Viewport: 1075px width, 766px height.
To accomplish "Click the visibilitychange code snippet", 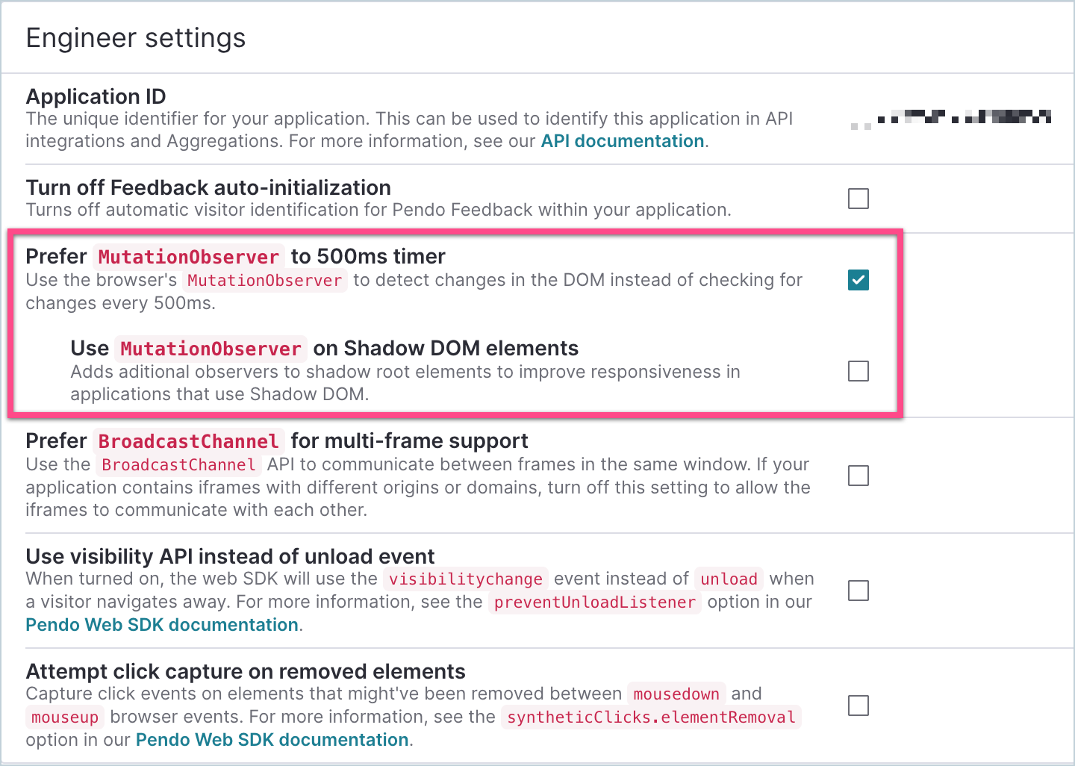I will click(x=465, y=579).
